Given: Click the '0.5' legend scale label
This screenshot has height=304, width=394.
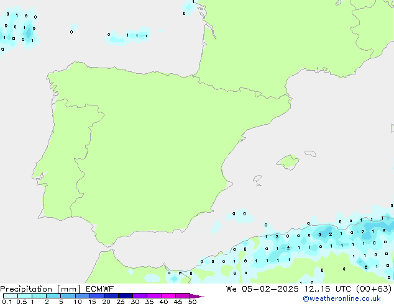Looking at the screenshot, I should pyautogui.click(x=22, y=302).
